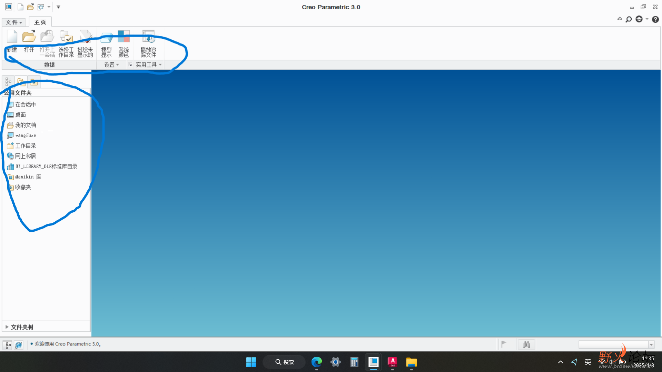Select the 主页 (Home) ribbon tab
This screenshot has width=662, height=372.
(x=40, y=22)
